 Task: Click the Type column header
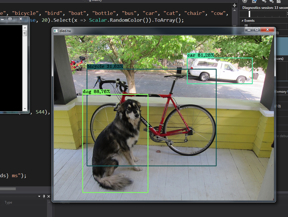click(x=8, y=202)
